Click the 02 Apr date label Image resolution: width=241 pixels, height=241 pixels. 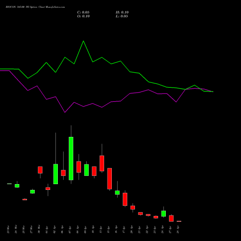54,229
